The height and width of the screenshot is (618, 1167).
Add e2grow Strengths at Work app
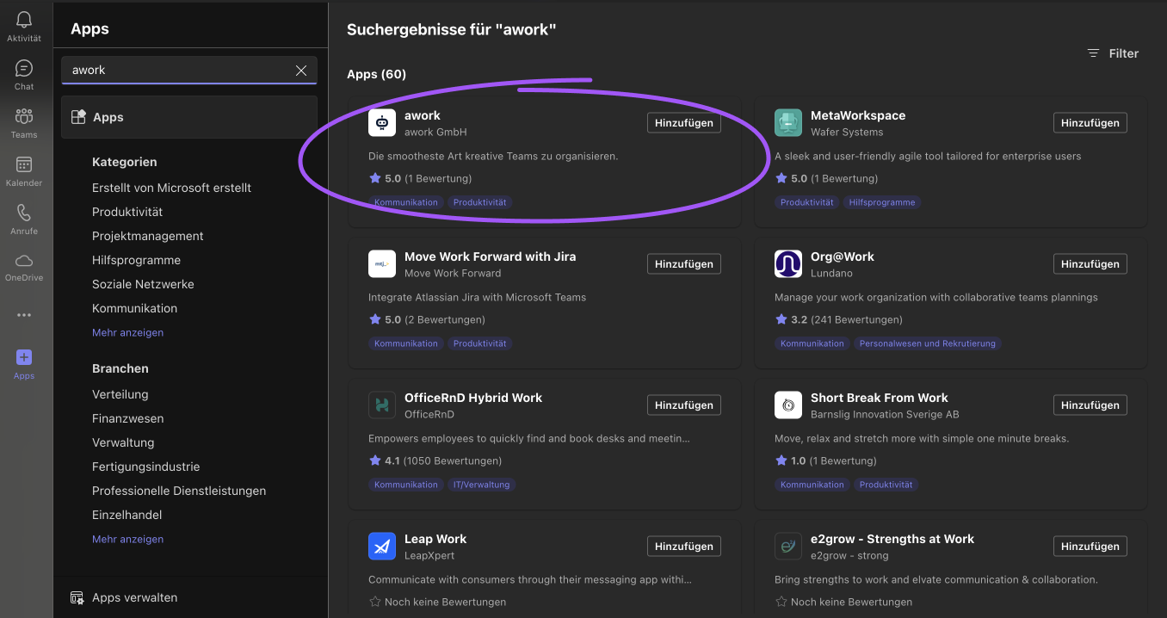(1090, 547)
